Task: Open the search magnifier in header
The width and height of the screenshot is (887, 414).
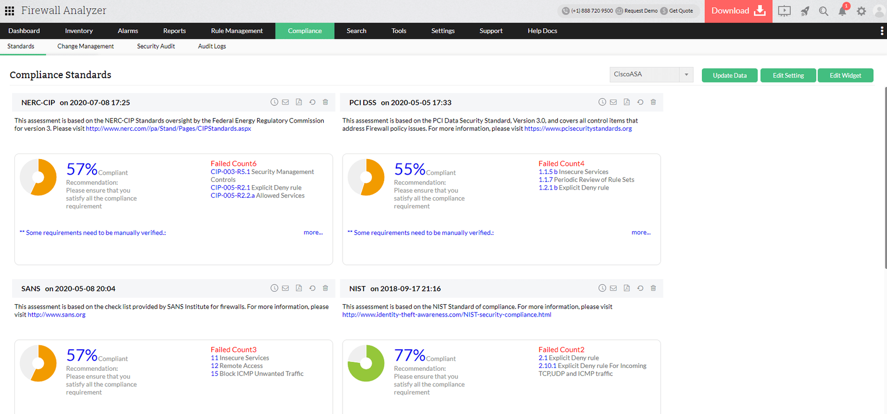Action: tap(824, 11)
